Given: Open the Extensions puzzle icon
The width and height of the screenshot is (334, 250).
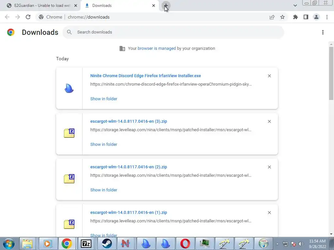Looking at the screenshot, I should [296, 17].
